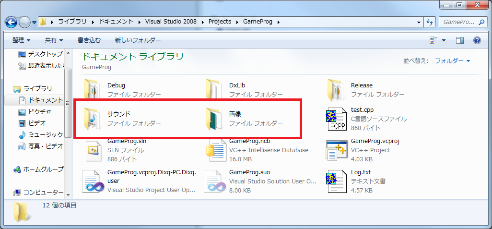The width and height of the screenshot is (492, 229).
Task: Select ホームグループ in the navigation pane
Action: [38, 169]
